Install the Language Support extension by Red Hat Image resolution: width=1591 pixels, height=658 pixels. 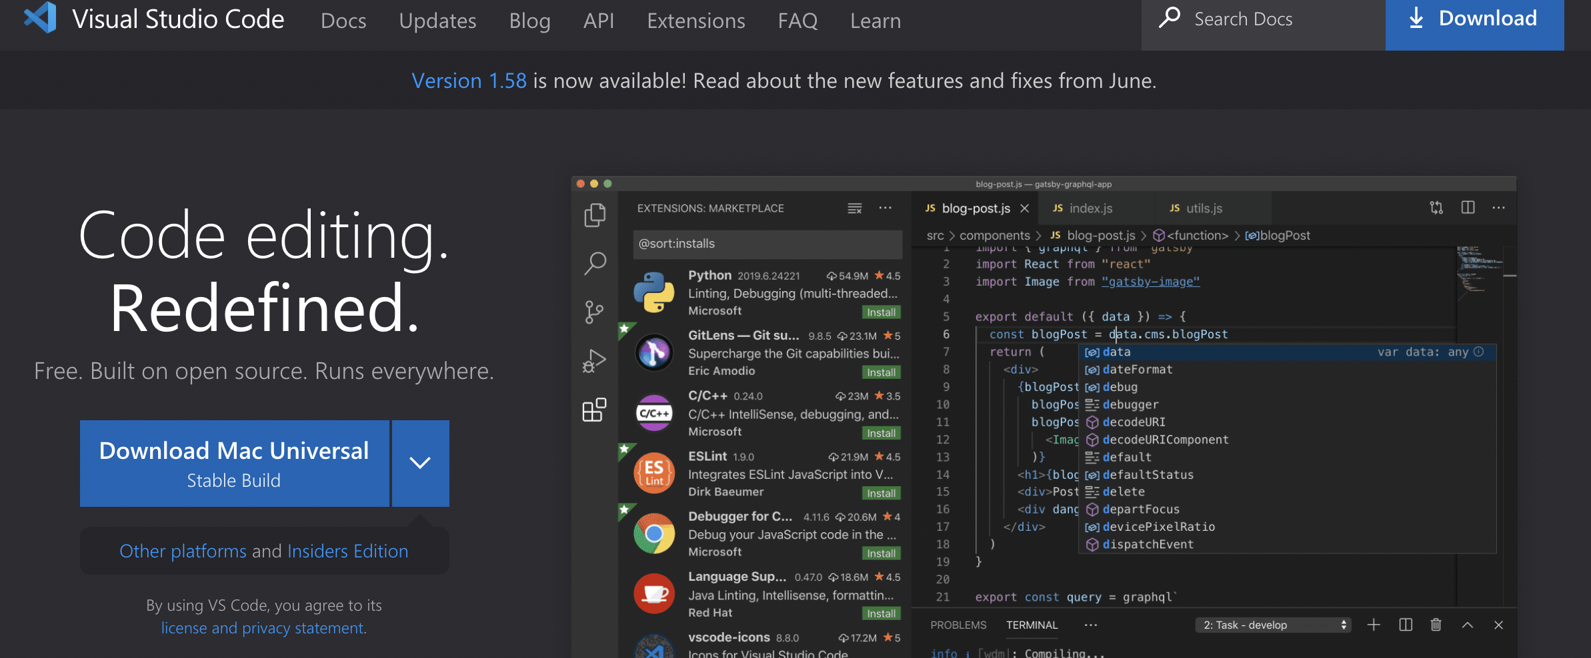(882, 613)
